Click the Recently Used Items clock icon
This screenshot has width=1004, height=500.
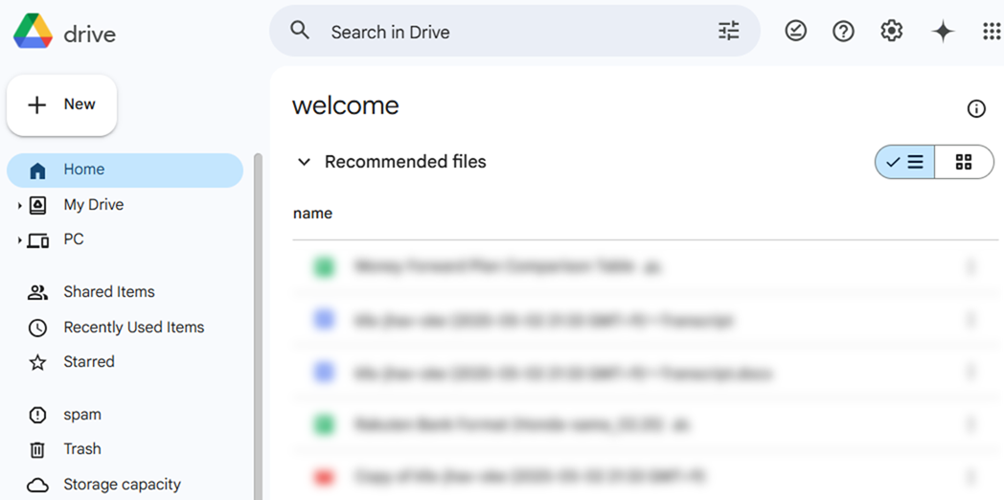pyautogui.click(x=37, y=328)
